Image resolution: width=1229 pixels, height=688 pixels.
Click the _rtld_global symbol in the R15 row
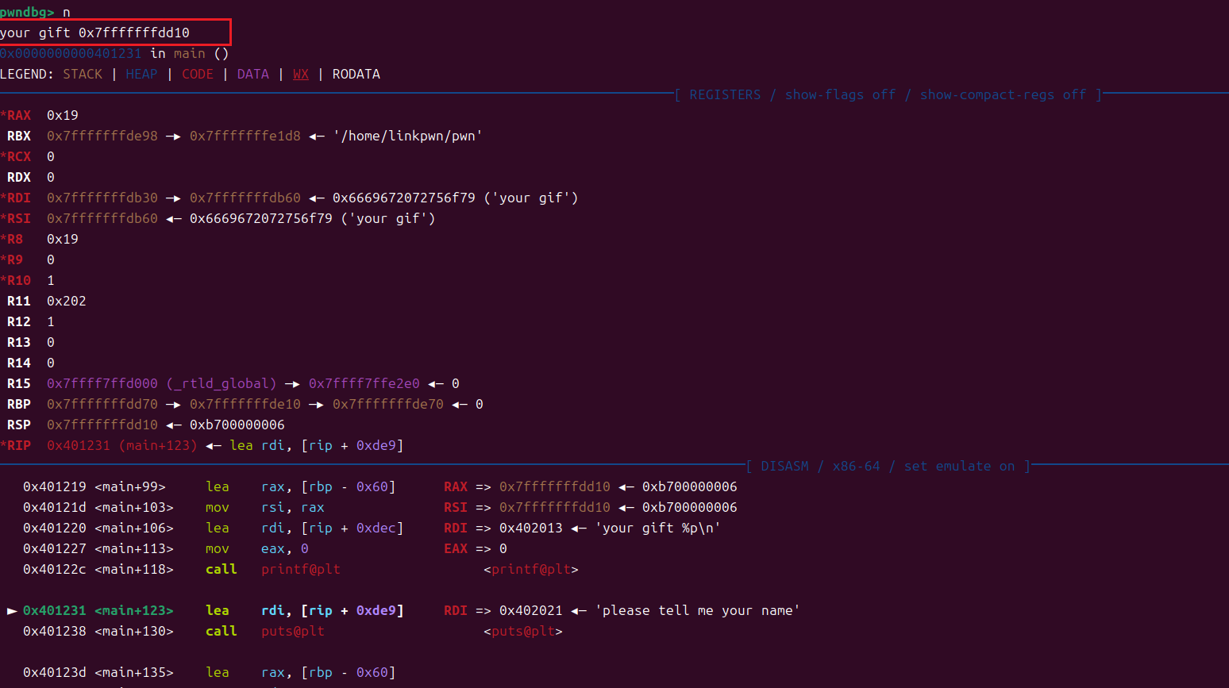tap(222, 383)
